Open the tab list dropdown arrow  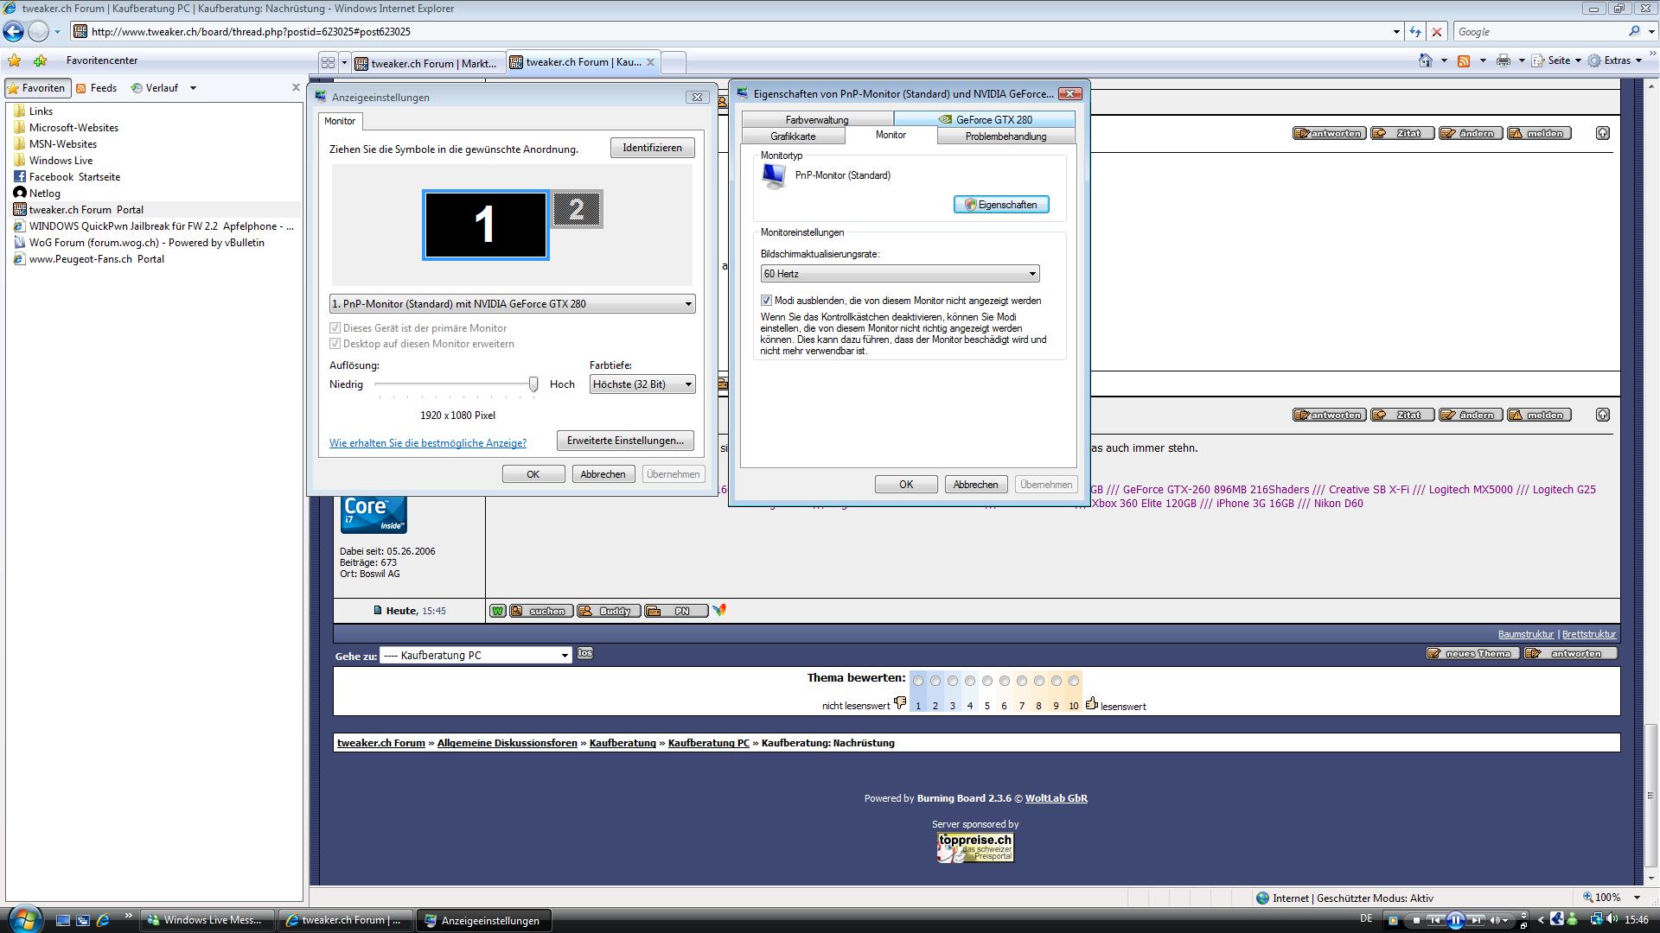(x=344, y=62)
